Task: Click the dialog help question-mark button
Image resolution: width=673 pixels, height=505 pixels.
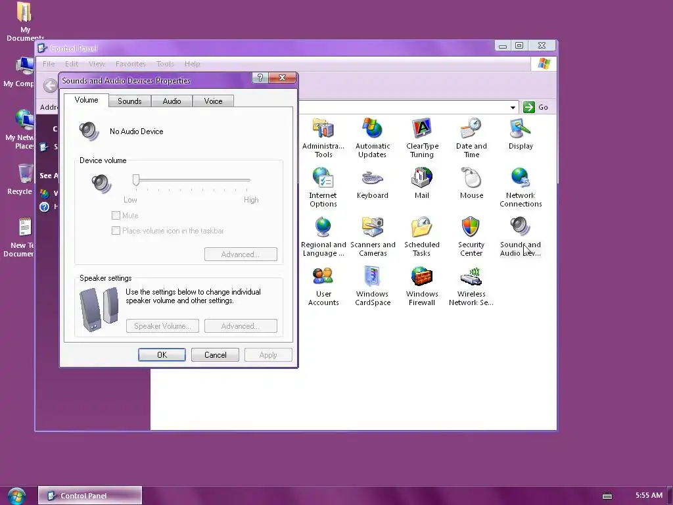Action: pos(260,78)
